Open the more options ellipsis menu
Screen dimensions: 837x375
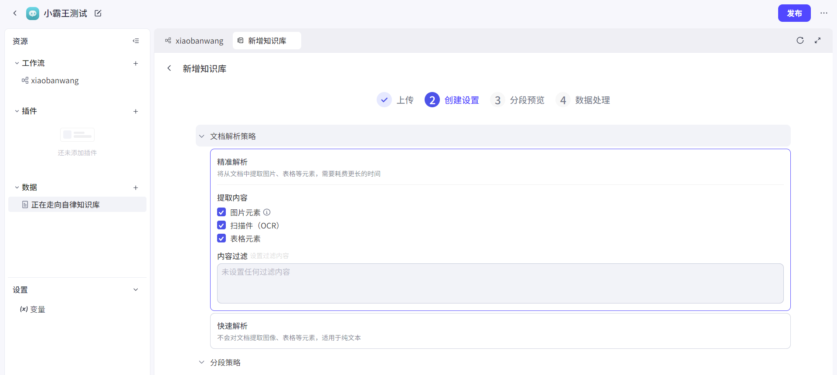[823, 13]
